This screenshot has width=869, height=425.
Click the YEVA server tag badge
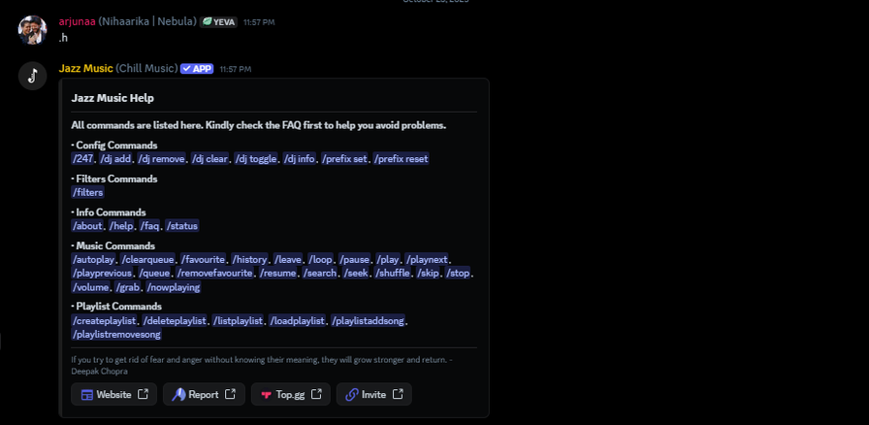(218, 21)
